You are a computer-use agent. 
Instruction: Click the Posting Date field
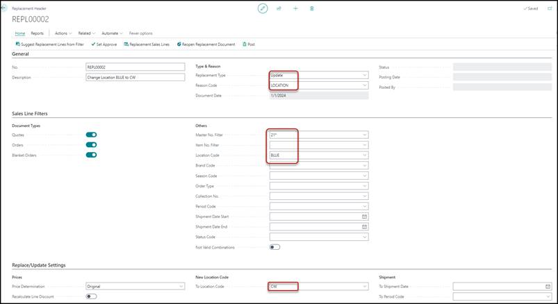coord(502,77)
